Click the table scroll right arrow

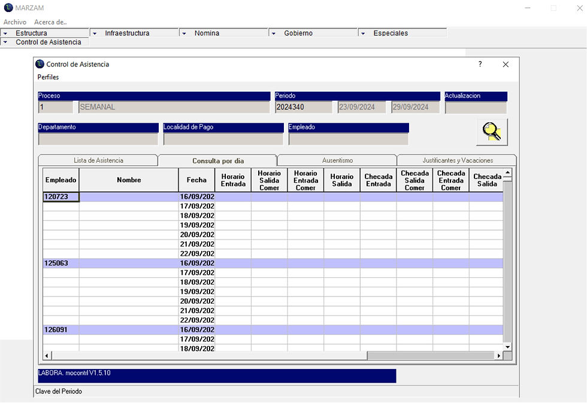pyautogui.click(x=498, y=356)
